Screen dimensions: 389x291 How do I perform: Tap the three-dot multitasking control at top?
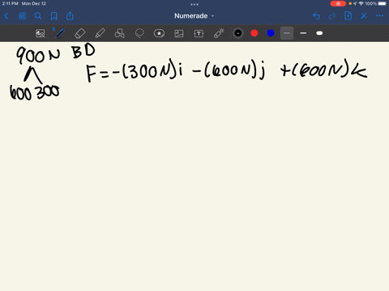[x=194, y=4]
